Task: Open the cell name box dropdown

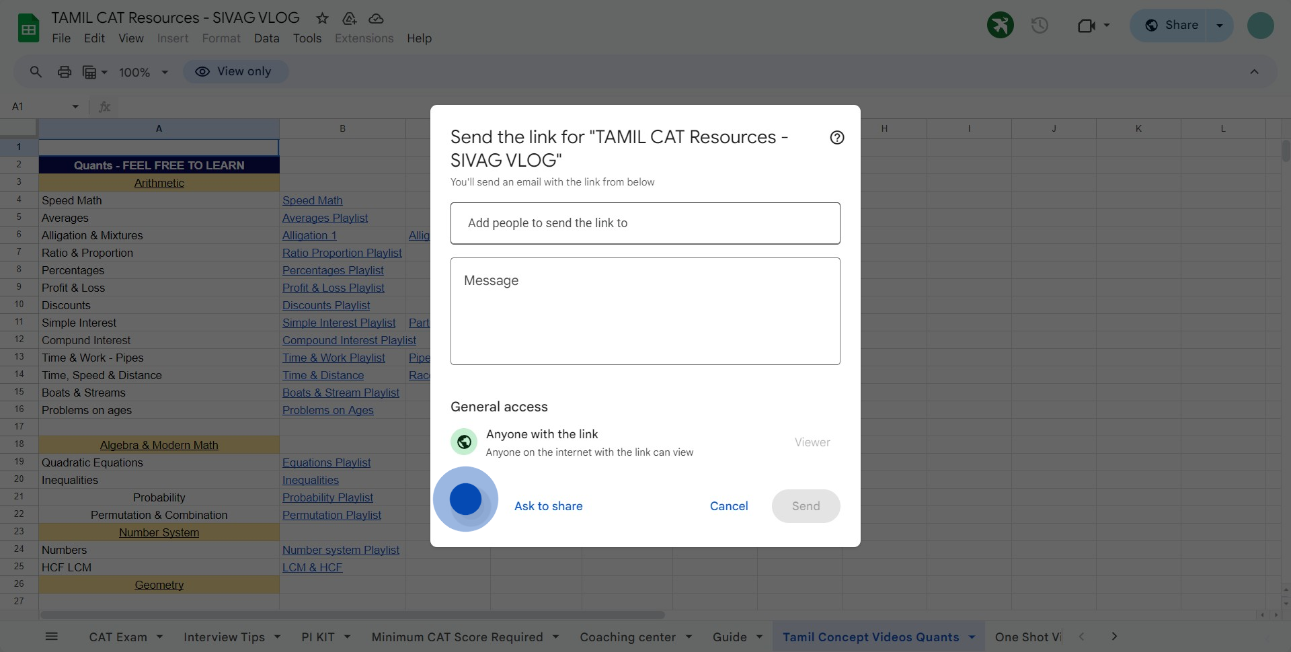Action: 75,106
